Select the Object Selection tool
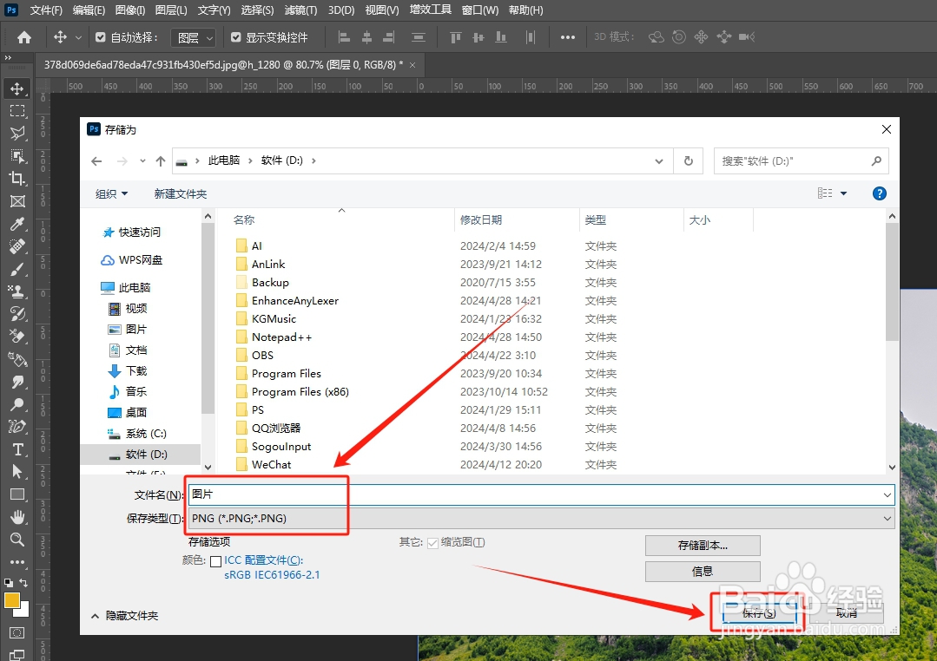 click(x=16, y=156)
